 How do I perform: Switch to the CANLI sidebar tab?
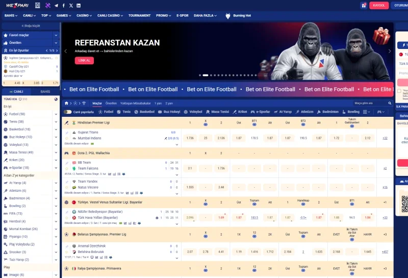[x=16, y=92]
